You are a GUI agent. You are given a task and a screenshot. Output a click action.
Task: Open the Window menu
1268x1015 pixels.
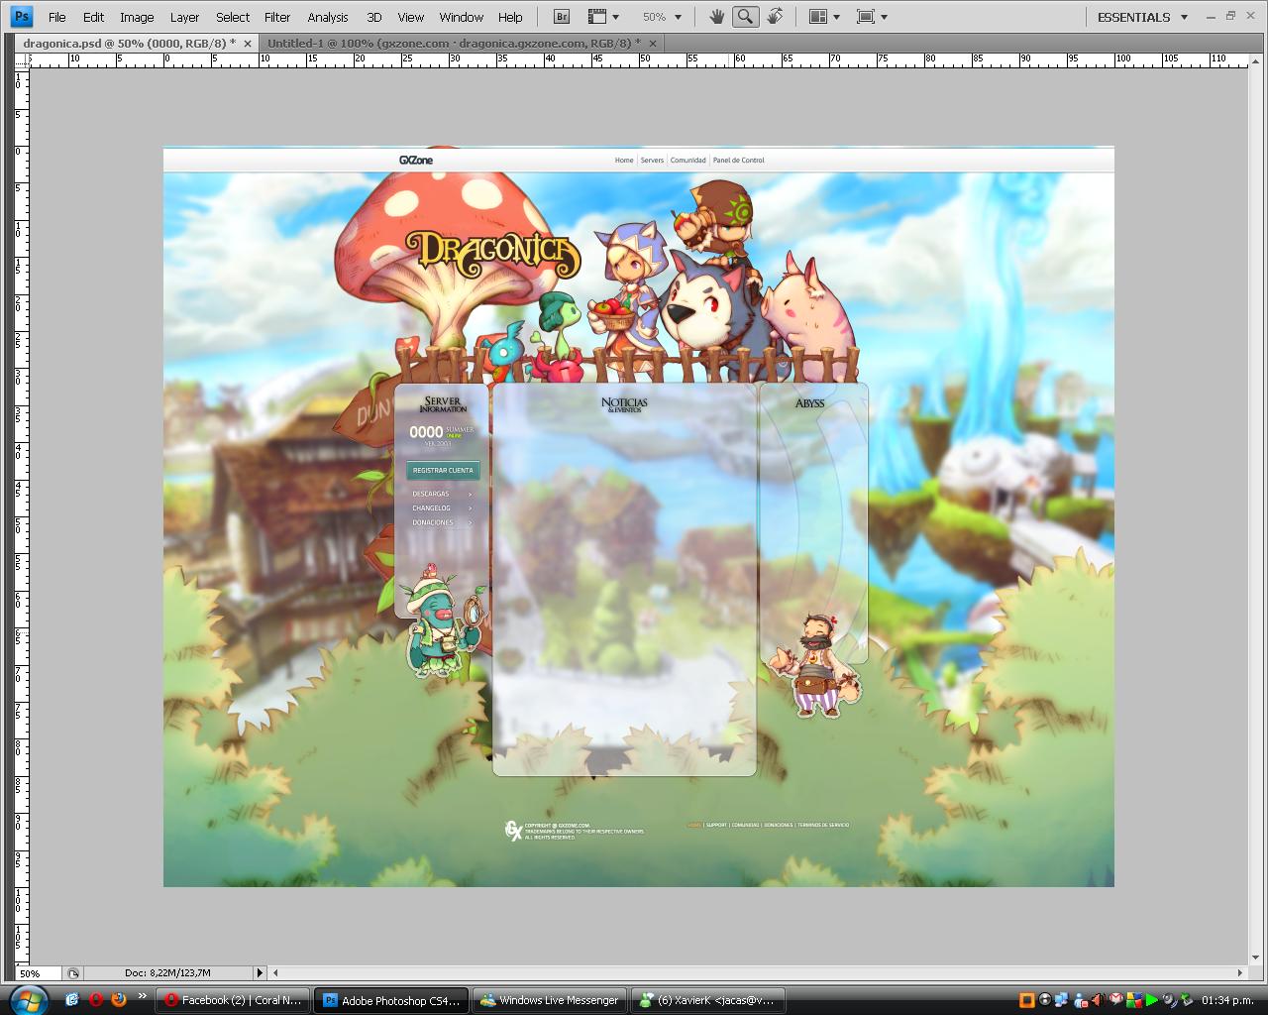(462, 17)
